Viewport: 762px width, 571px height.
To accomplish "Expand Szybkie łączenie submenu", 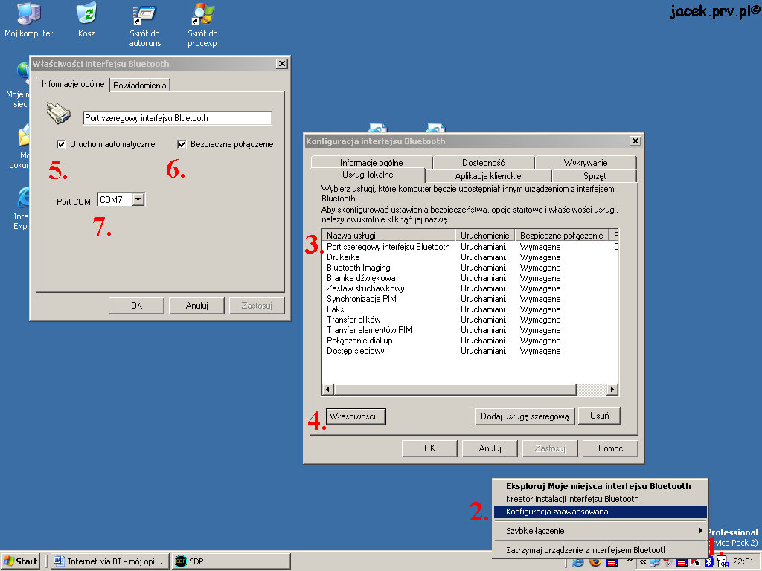I will [x=601, y=531].
